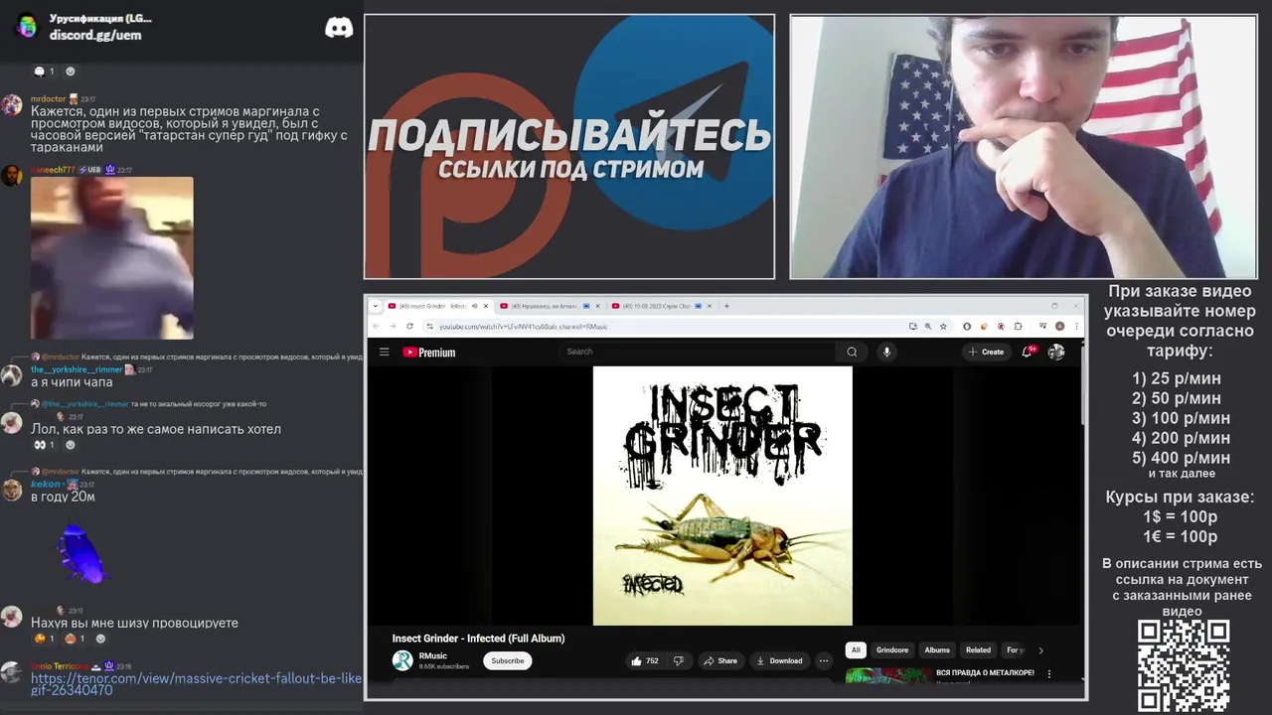This screenshot has width=1272, height=715.
Task: Like the Insect Grinder video
Action: [645, 660]
